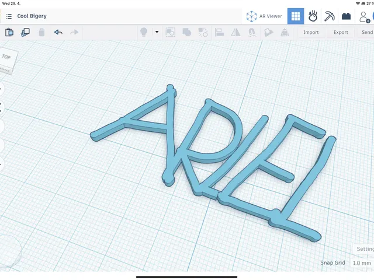The height and width of the screenshot is (280, 374).
Task: Click the Align tool icon
Action: coord(219,32)
